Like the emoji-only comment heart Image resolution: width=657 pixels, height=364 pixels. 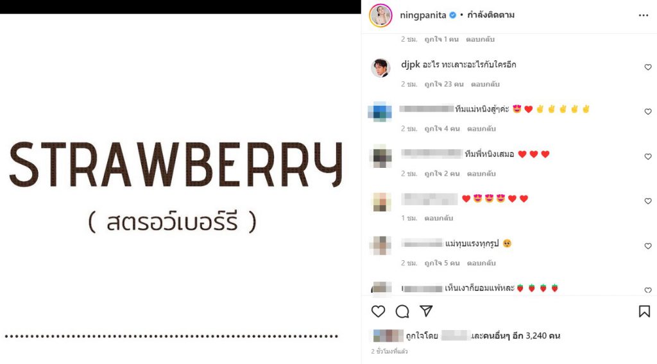(648, 201)
